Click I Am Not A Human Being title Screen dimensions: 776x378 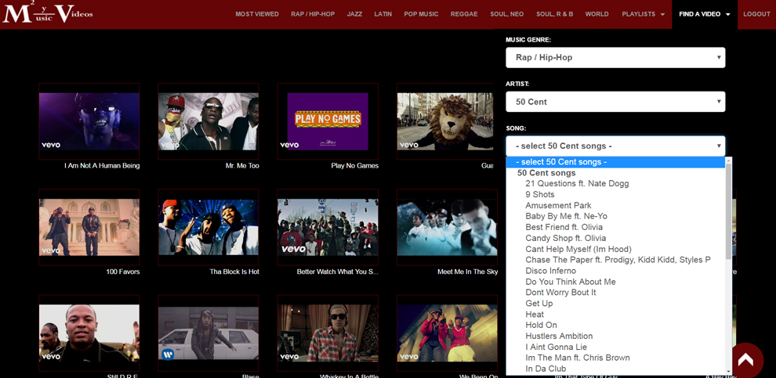point(102,166)
